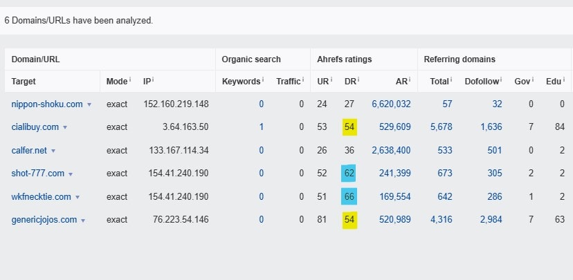
Task: Open the wkfnecktie.com target link
Action: 42,197
